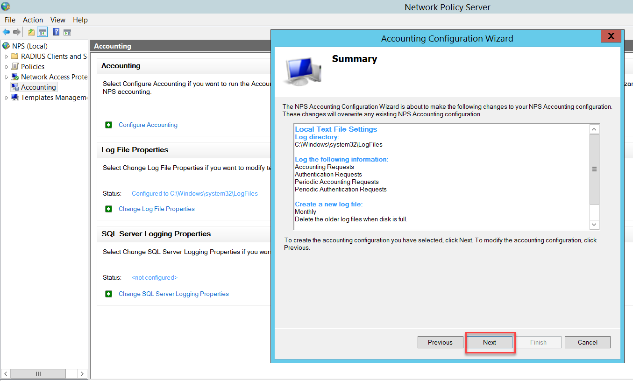Expand the RADIUS Clients and Servers node
This screenshot has height=381, width=633.
(7, 56)
